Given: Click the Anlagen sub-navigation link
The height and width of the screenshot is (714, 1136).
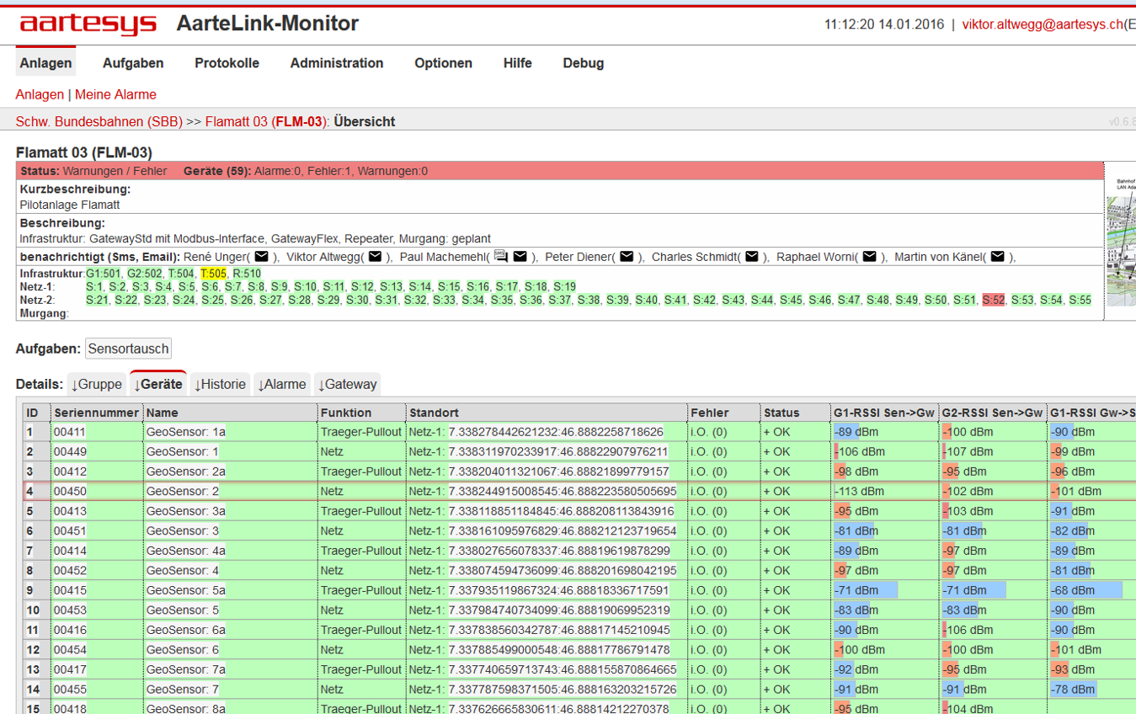Looking at the screenshot, I should (40, 94).
